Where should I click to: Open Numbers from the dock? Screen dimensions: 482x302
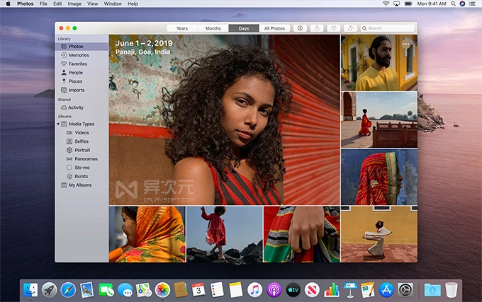(332, 290)
